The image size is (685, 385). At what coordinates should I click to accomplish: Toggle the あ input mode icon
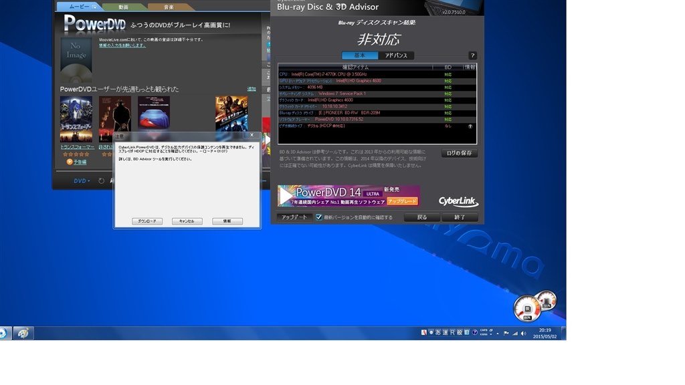coord(438,333)
